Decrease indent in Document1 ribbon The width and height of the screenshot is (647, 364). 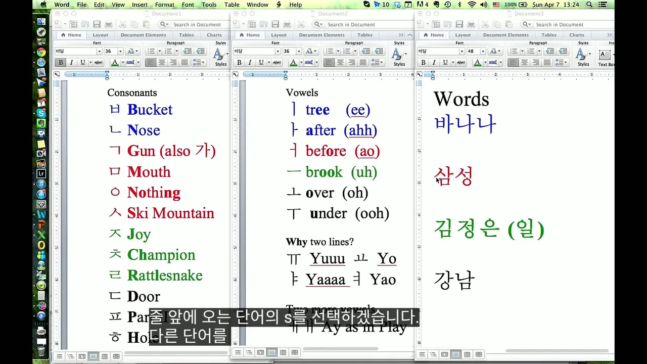pyautogui.click(x=187, y=51)
